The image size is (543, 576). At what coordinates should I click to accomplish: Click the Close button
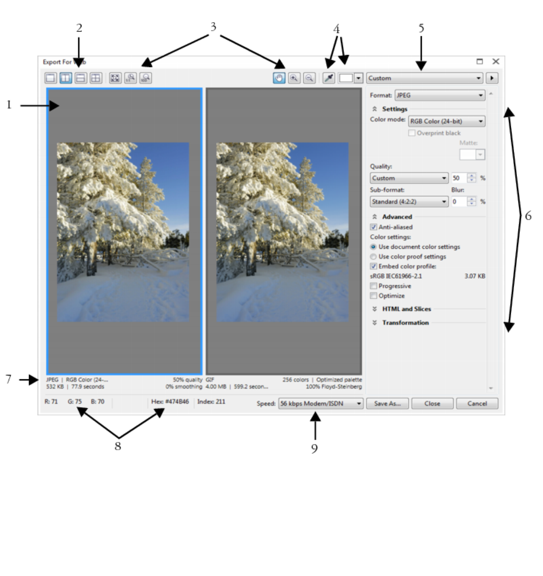point(433,403)
